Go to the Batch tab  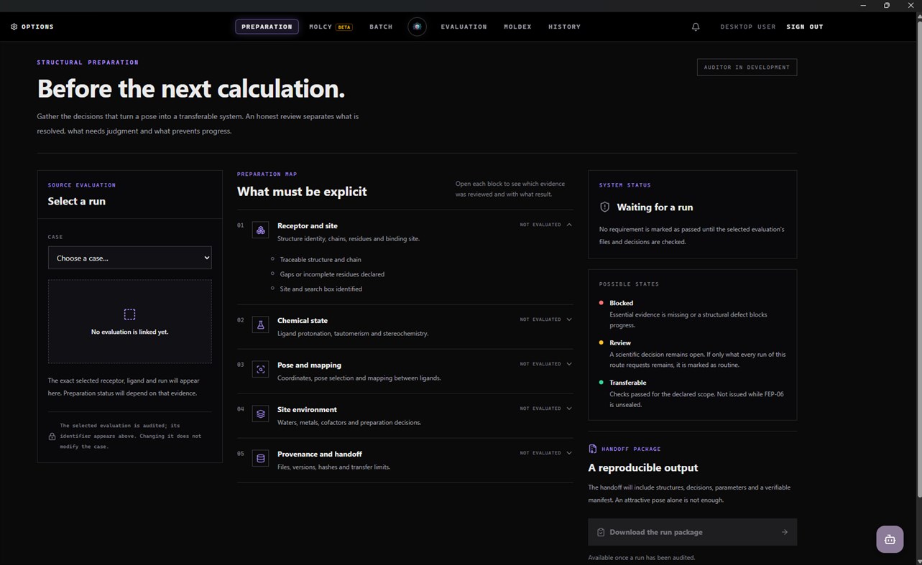381,27
